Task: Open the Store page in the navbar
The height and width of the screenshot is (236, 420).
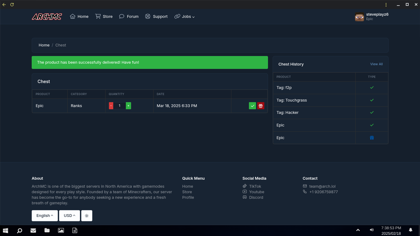Action: (x=104, y=17)
